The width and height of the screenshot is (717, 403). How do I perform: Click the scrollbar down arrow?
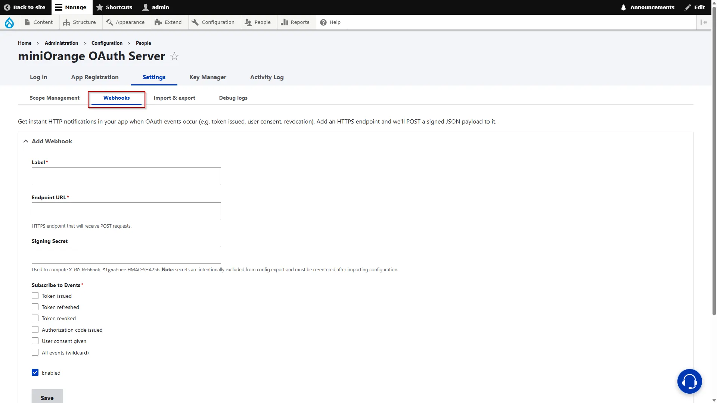[714, 400]
